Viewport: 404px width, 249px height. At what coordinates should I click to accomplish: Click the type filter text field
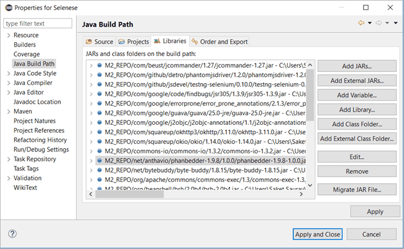click(x=37, y=24)
